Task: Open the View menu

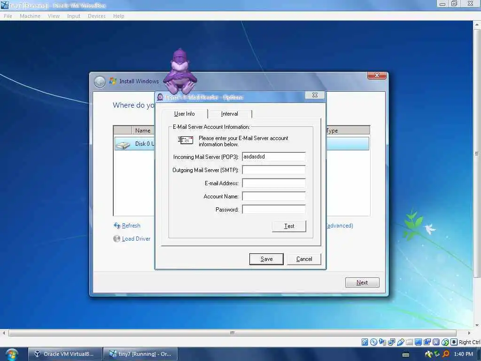Action: point(54,16)
